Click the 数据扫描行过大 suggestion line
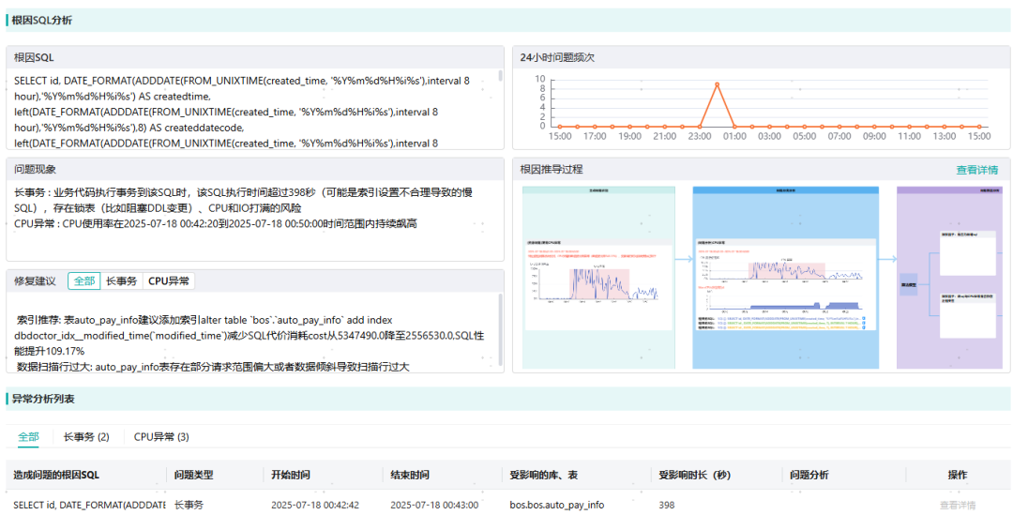This screenshot has width=1013, height=515. tap(213, 367)
